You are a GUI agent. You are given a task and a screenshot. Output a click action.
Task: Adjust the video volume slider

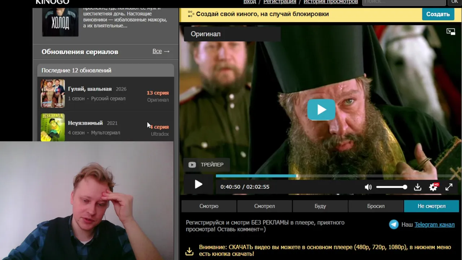tap(392, 187)
